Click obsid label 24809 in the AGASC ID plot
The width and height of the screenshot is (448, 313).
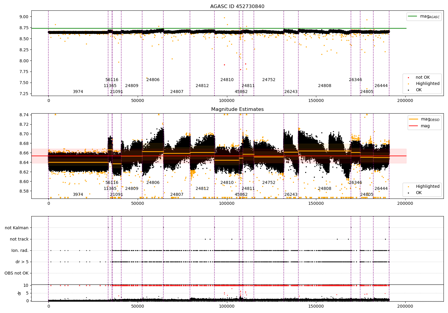point(132,86)
